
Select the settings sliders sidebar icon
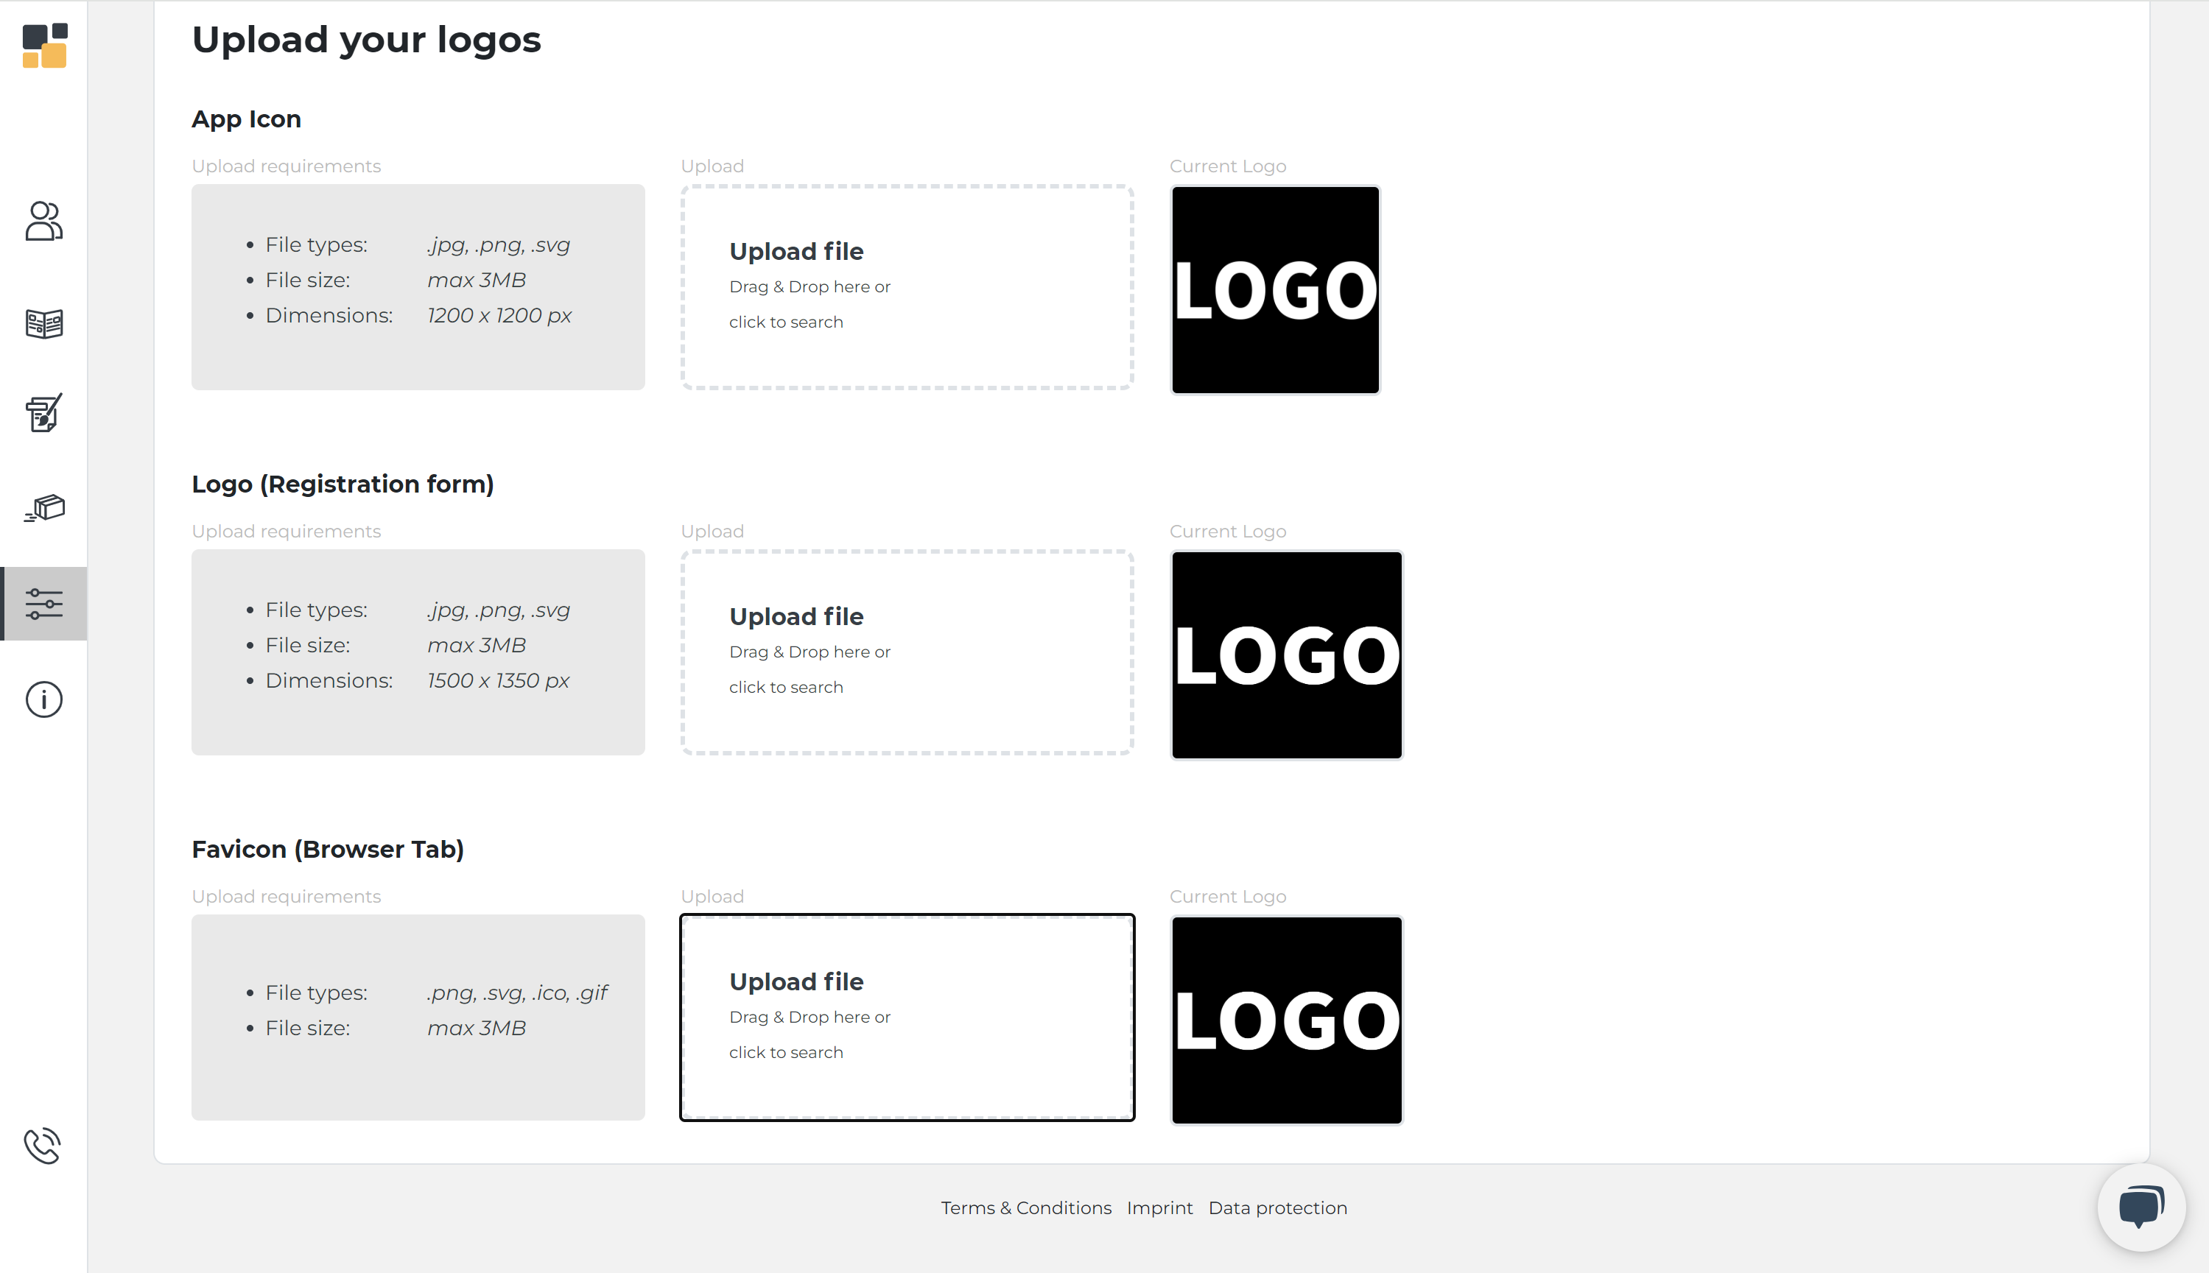tap(43, 603)
